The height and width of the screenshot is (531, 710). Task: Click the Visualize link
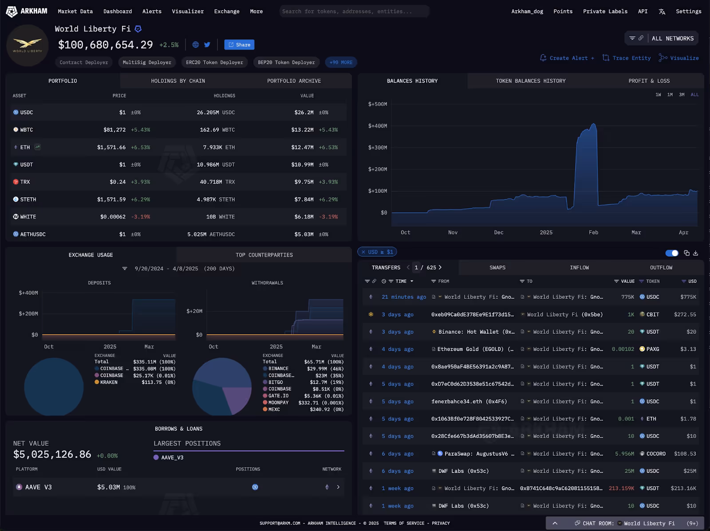pyautogui.click(x=679, y=58)
